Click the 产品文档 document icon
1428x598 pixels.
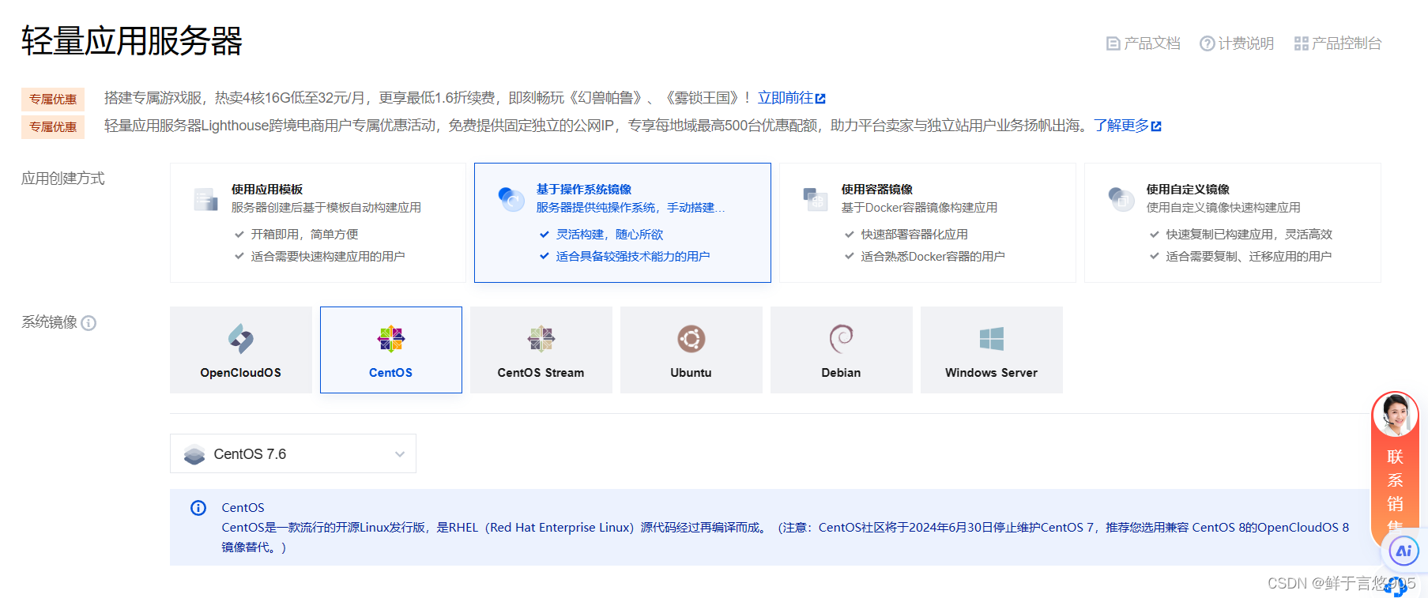click(1113, 43)
